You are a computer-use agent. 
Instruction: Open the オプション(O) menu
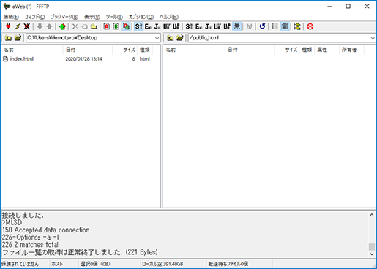click(141, 17)
